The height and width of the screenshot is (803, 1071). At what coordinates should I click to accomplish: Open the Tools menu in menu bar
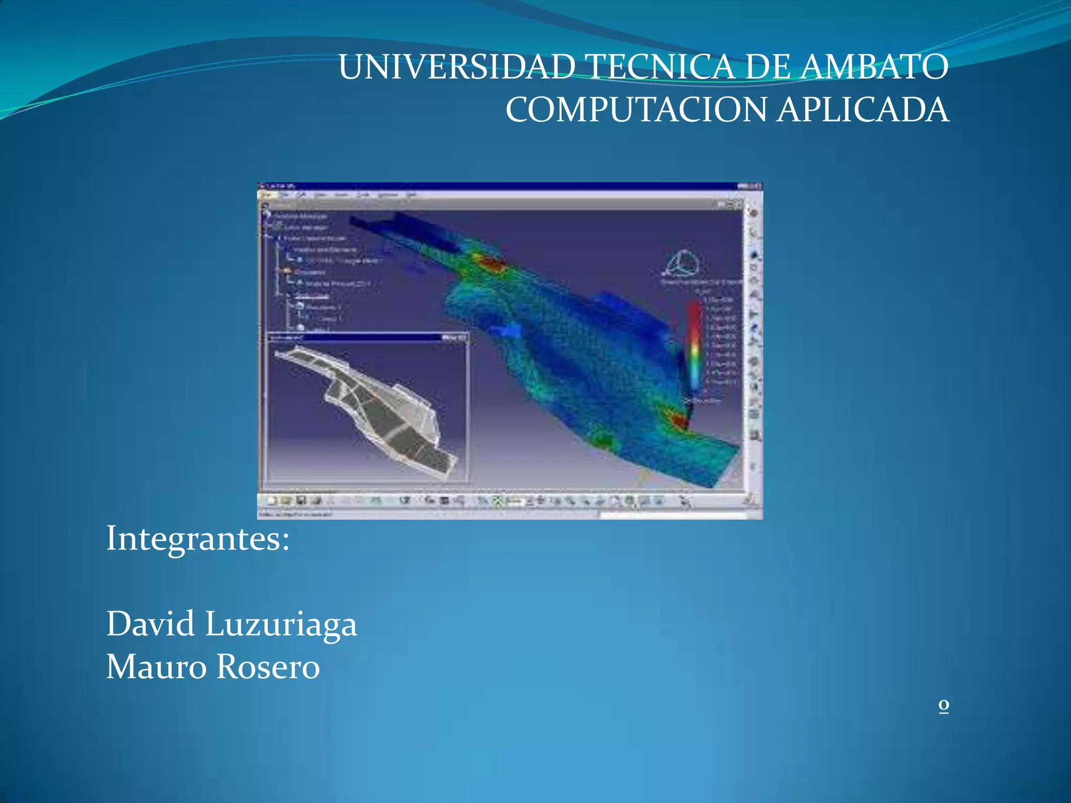click(363, 195)
